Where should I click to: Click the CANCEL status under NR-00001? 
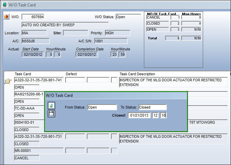click(27, 158)
